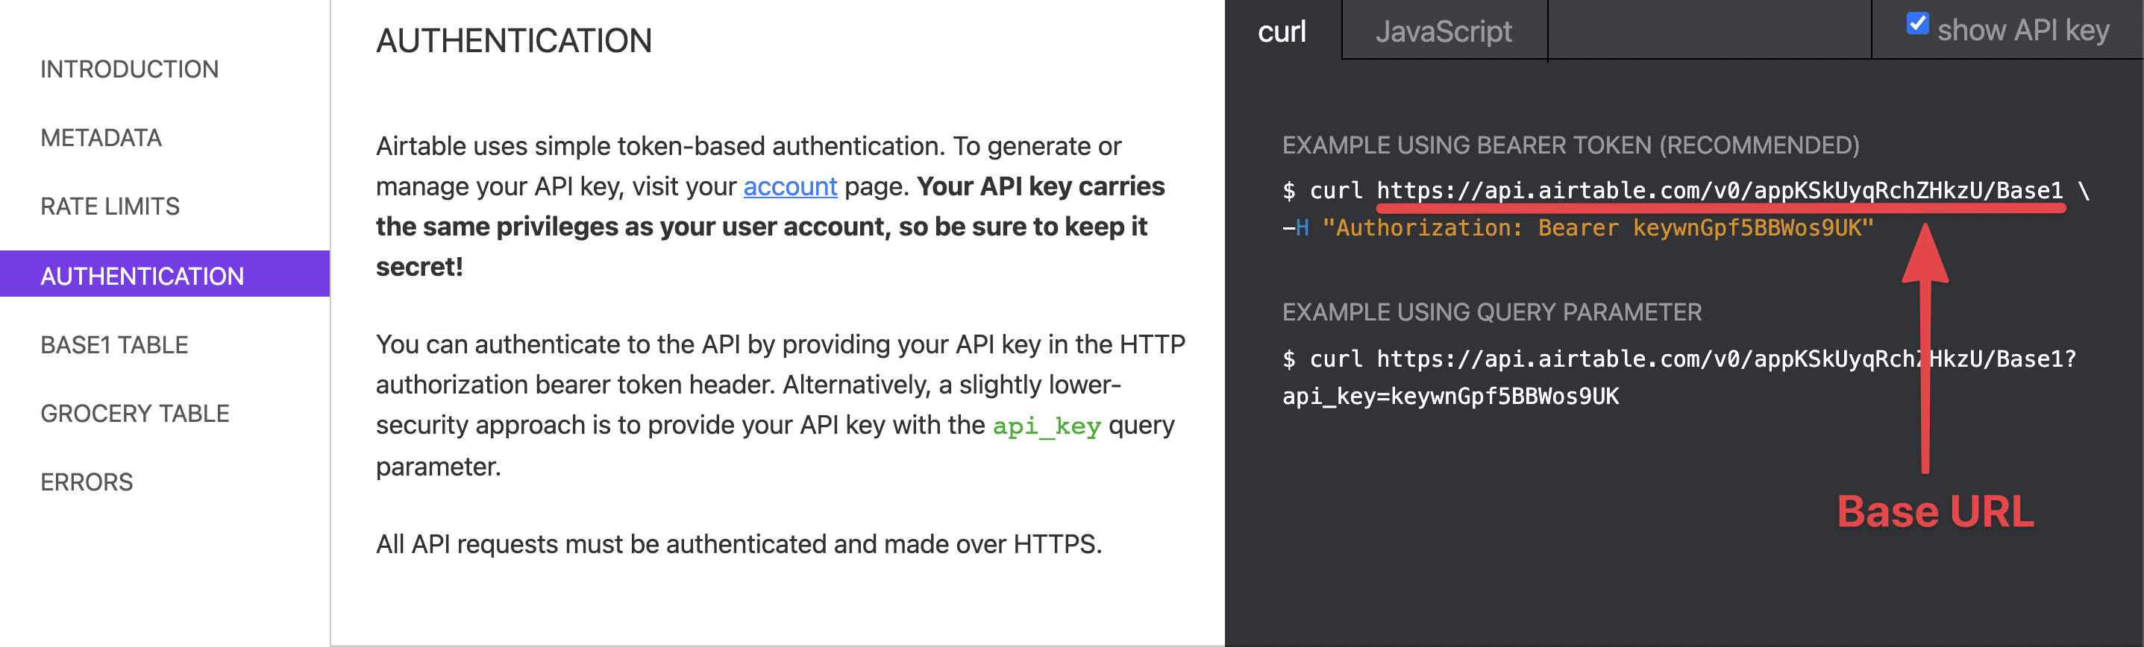Click the Example Using Query Parameter heading
The image size is (2144, 647).
click(1491, 312)
